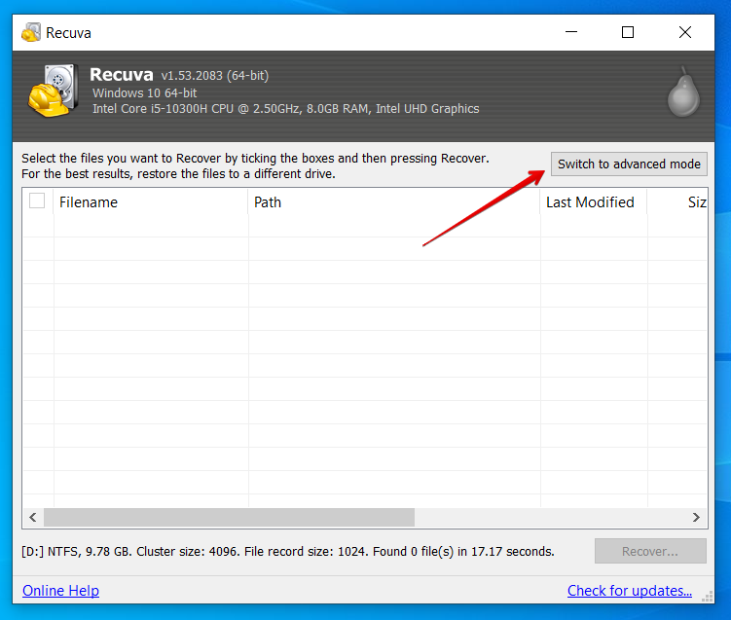Tick the select-all checkbox in the header
Image resolution: width=731 pixels, height=620 pixels.
37,201
